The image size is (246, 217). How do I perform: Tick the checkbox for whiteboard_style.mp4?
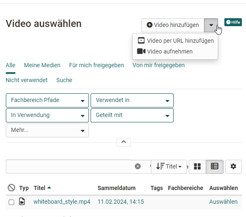pyautogui.click(x=12, y=202)
